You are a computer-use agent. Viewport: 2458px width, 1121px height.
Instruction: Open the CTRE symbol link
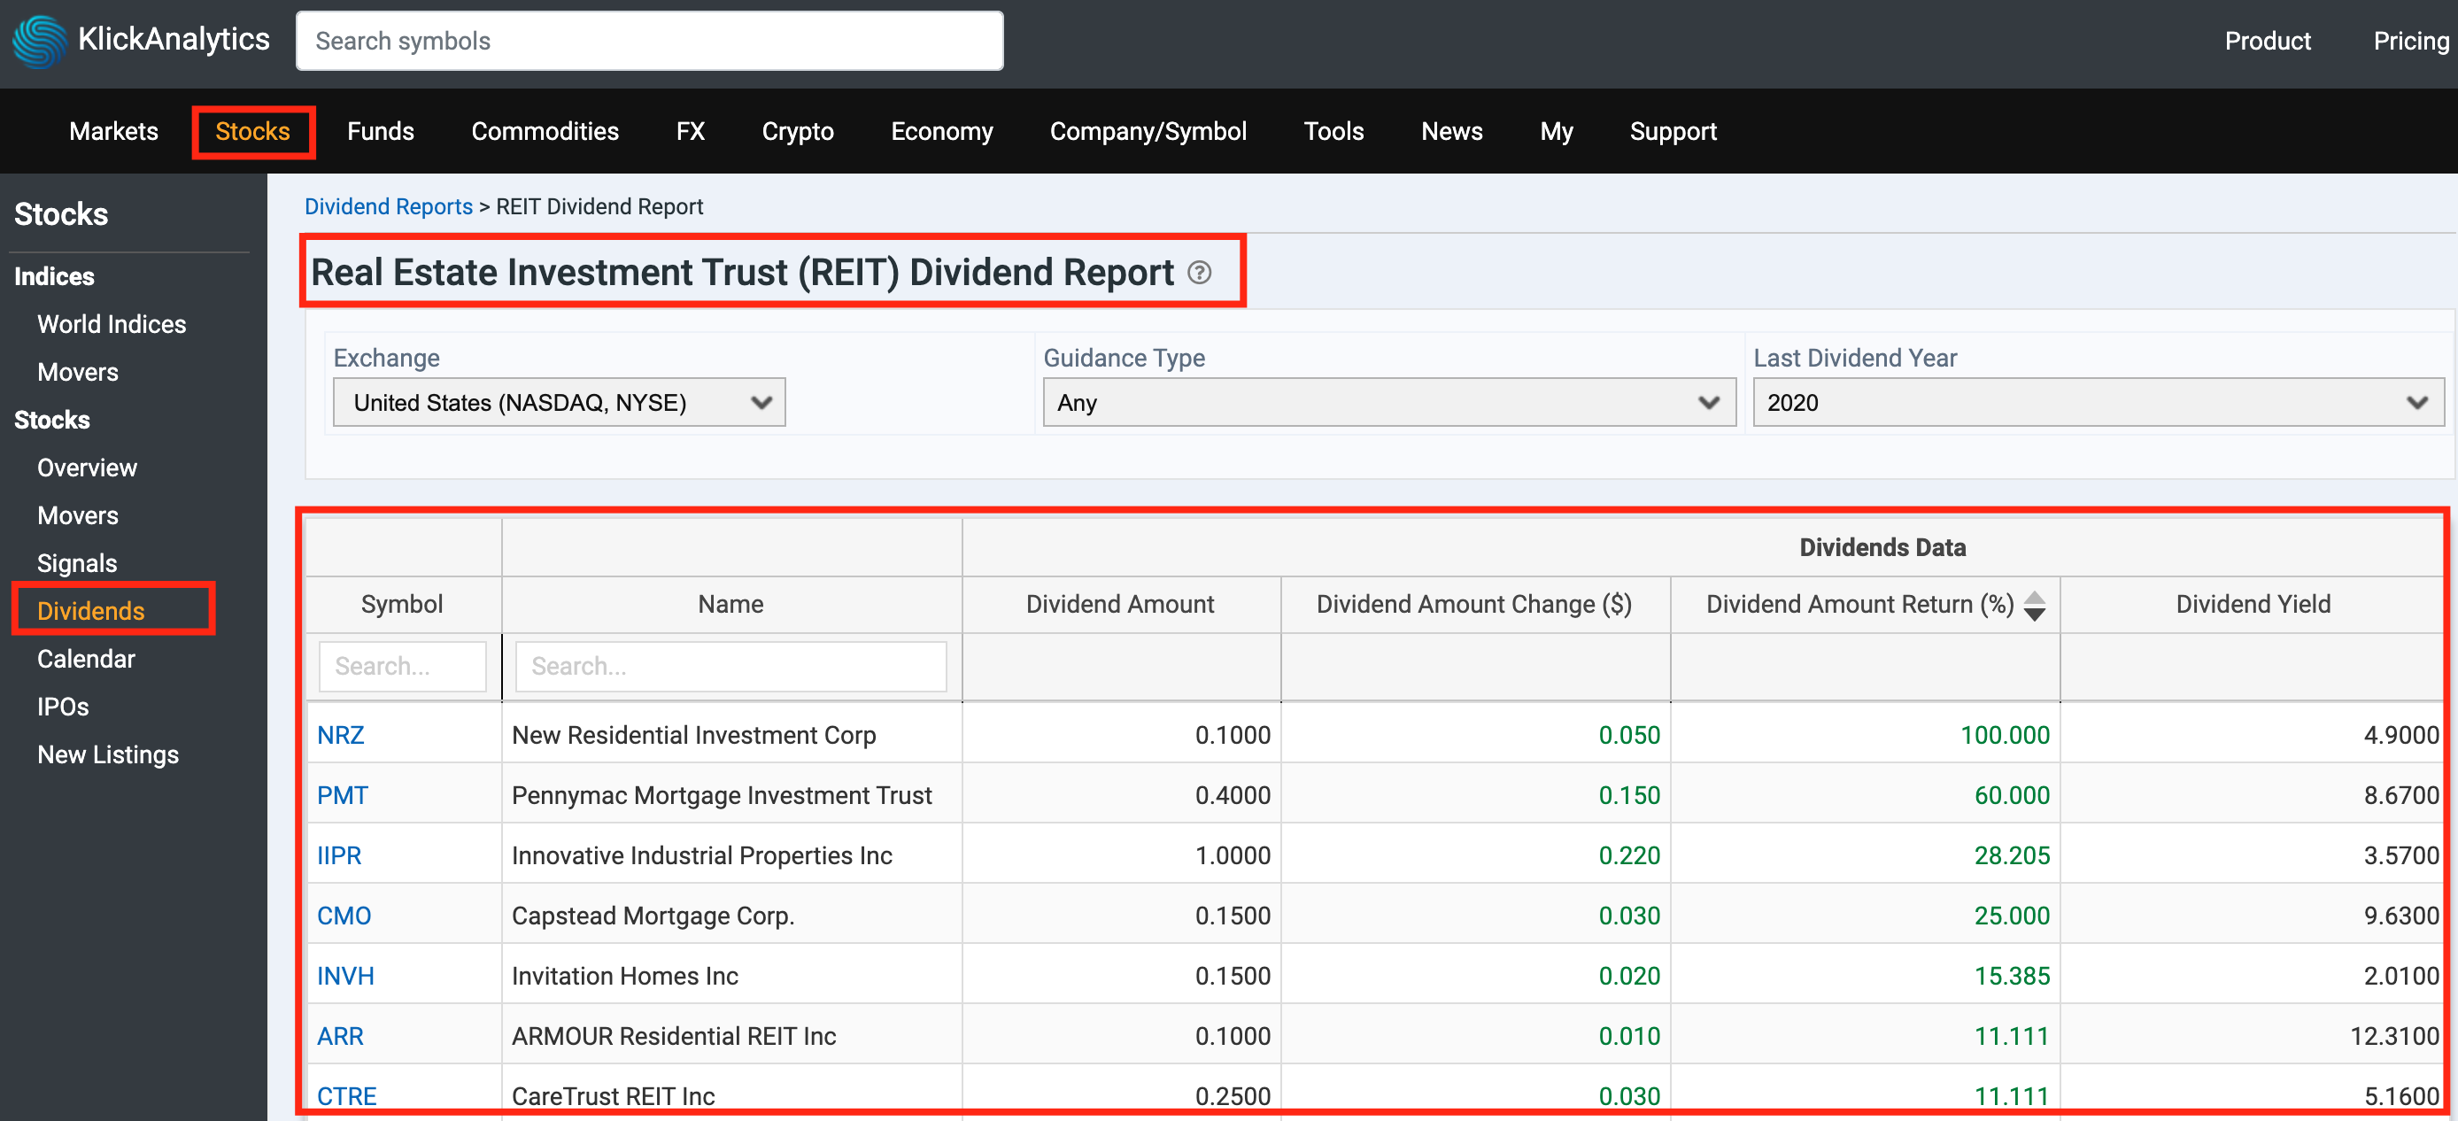(346, 1095)
